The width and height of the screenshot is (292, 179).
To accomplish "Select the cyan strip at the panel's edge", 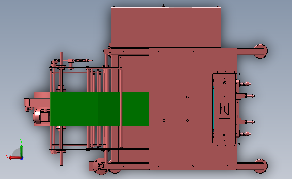I will (213, 109).
